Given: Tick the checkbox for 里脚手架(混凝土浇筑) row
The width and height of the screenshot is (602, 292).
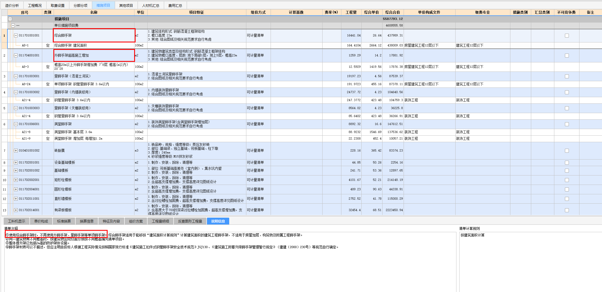Looking at the screenshot, I should click(567, 76).
